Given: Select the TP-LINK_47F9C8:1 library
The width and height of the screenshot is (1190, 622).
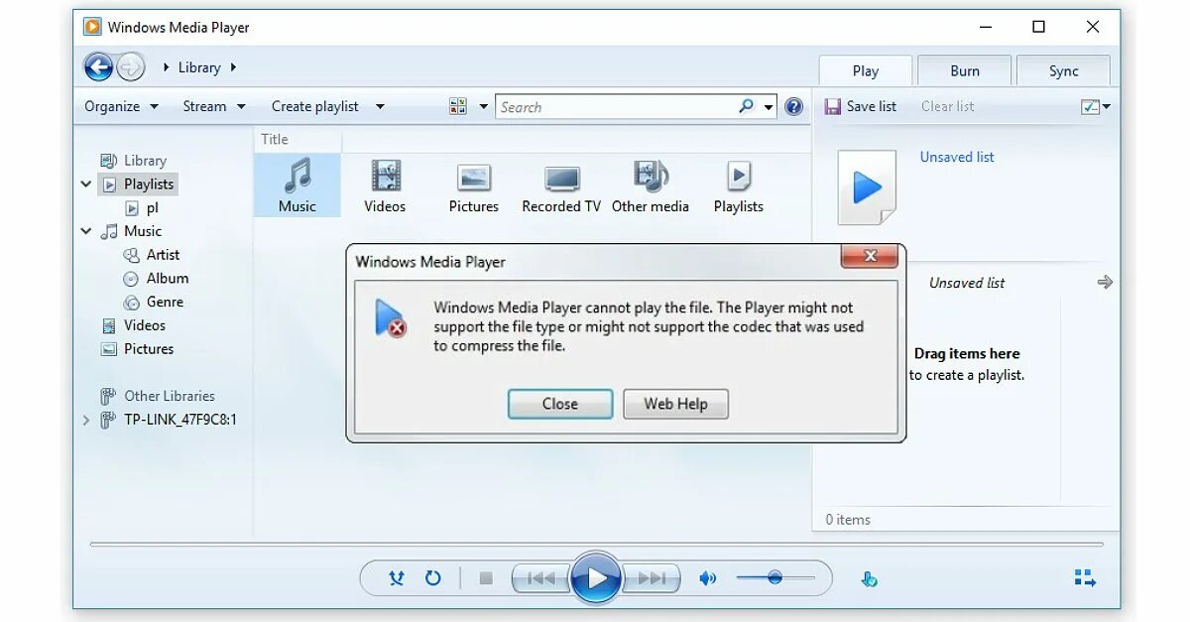Looking at the screenshot, I should point(169,420).
